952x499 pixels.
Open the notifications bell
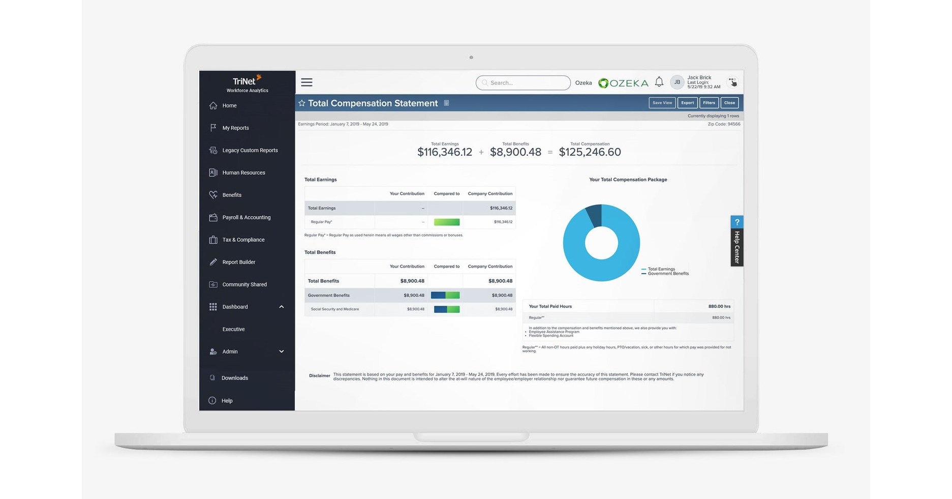click(659, 81)
